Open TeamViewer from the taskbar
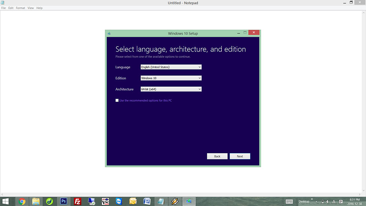 coord(119,201)
